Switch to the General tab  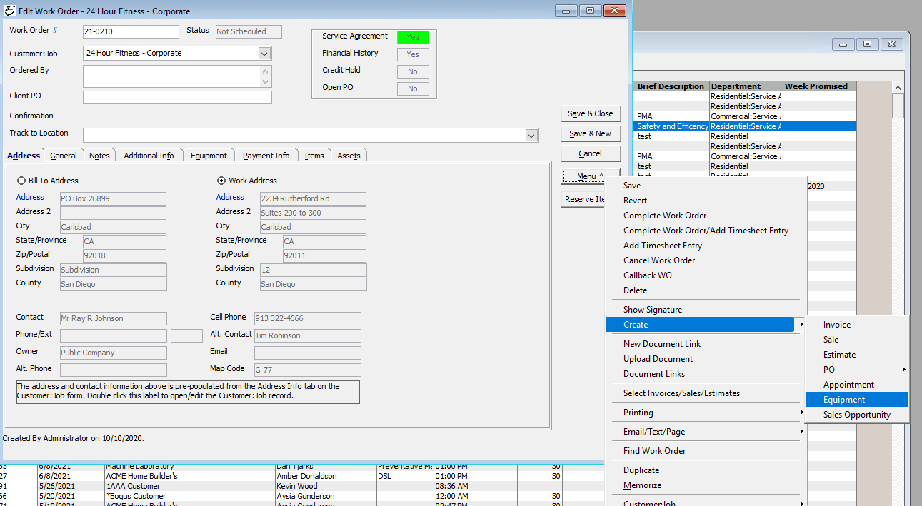click(64, 156)
